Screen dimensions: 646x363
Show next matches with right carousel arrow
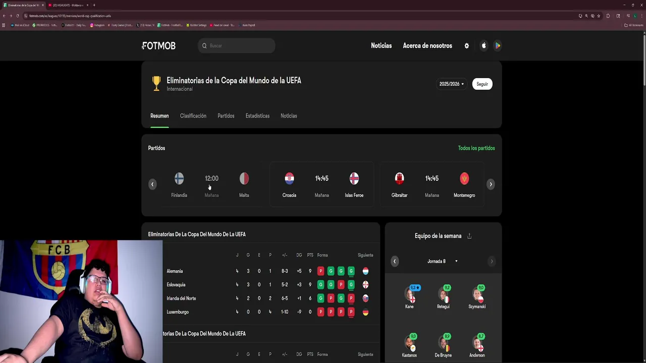pyautogui.click(x=491, y=184)
